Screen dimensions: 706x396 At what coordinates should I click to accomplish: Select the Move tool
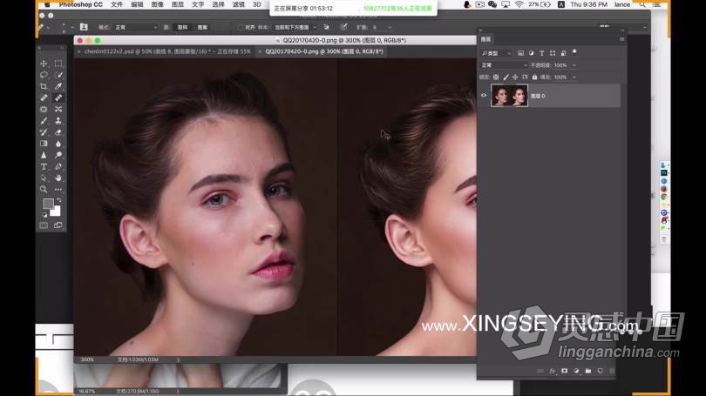tap(44, 64)
